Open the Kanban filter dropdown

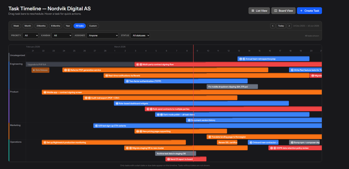[62, 35]
